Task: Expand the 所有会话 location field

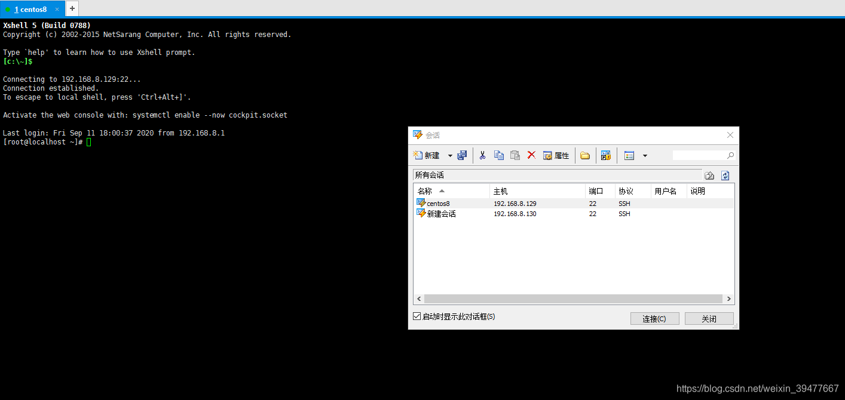Action: [556, 174]
